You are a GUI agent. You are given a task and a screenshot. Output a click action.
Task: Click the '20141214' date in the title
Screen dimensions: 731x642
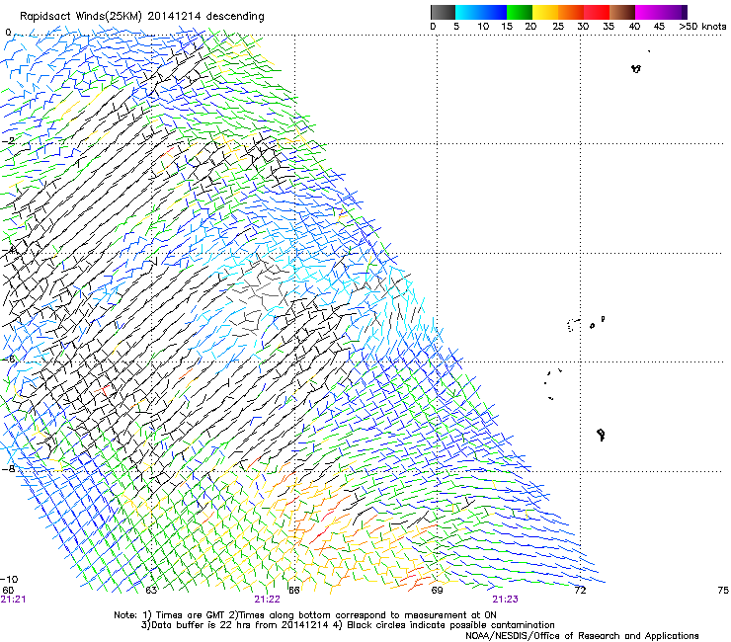(x=175, y=16)
